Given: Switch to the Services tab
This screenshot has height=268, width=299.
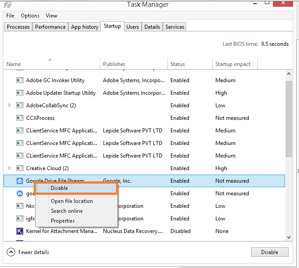Looking at the screenshot, I should click(x=174, y=27).
